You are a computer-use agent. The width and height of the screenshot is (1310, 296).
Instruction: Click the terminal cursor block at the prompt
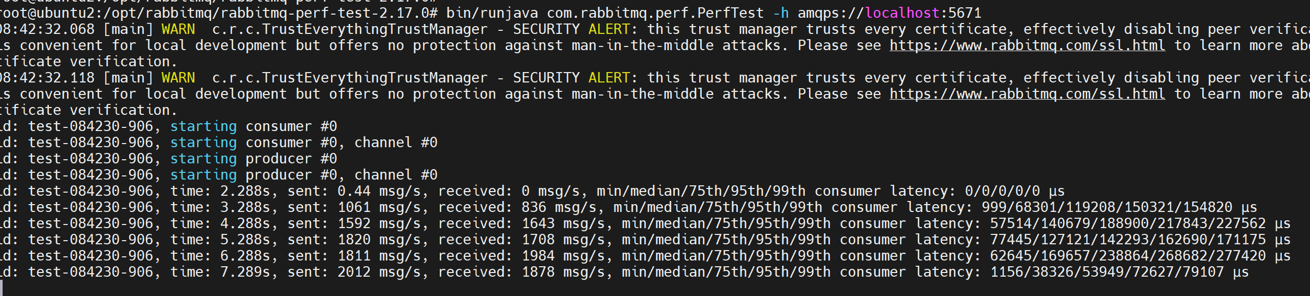point(2,288)
